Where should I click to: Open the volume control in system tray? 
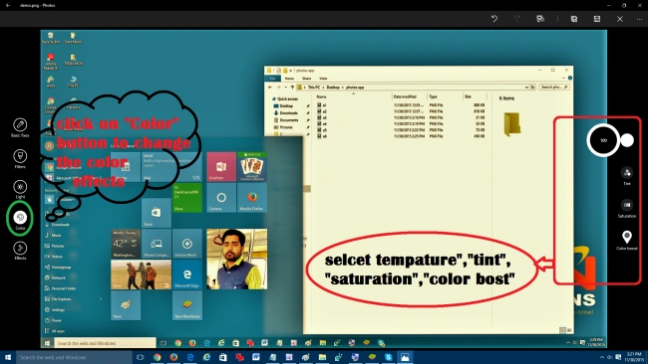point(610,357)
